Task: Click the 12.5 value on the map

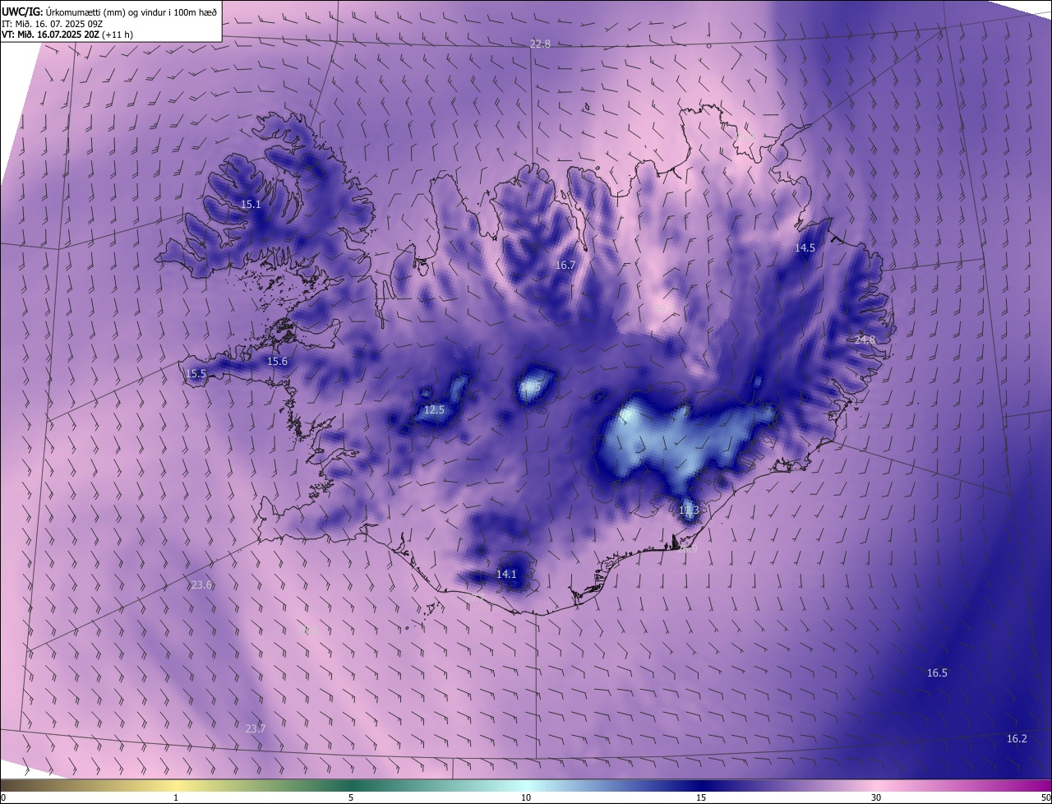Action: point(434,409)
